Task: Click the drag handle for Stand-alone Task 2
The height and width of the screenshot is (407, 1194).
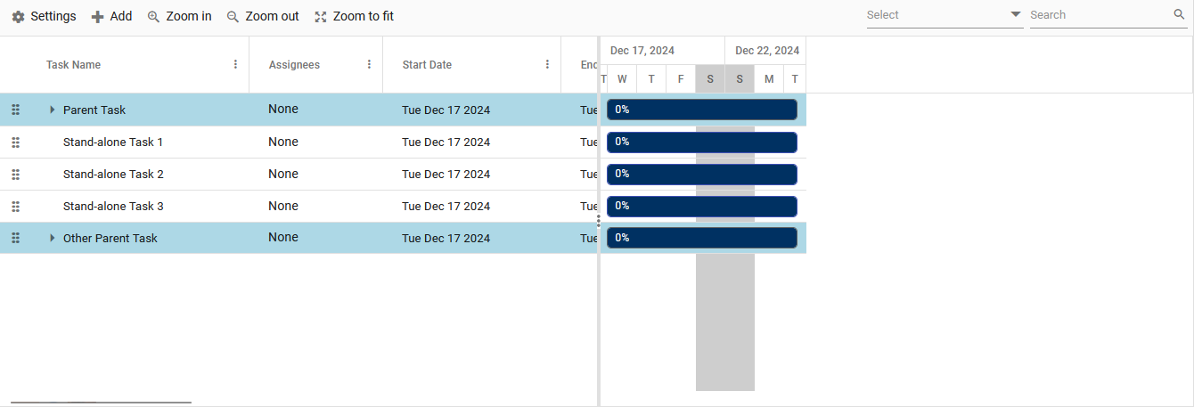Action: click(15, 174)
